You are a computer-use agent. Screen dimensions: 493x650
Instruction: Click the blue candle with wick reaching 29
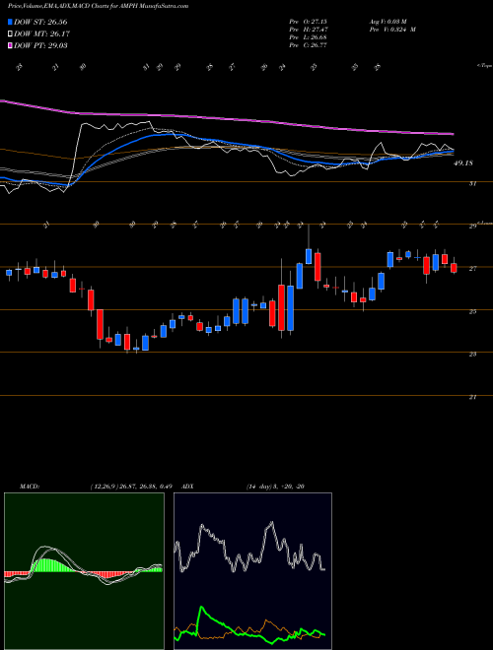coord(309,256)
